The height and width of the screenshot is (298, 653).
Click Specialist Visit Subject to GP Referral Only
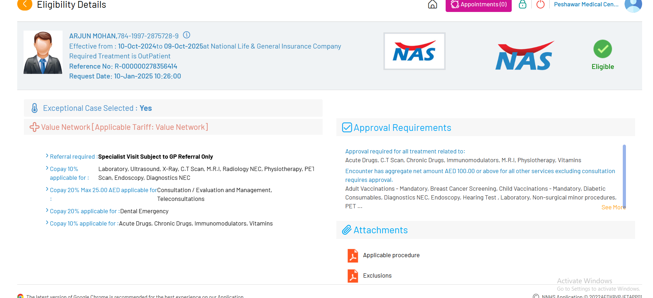[x=156, y=157]
